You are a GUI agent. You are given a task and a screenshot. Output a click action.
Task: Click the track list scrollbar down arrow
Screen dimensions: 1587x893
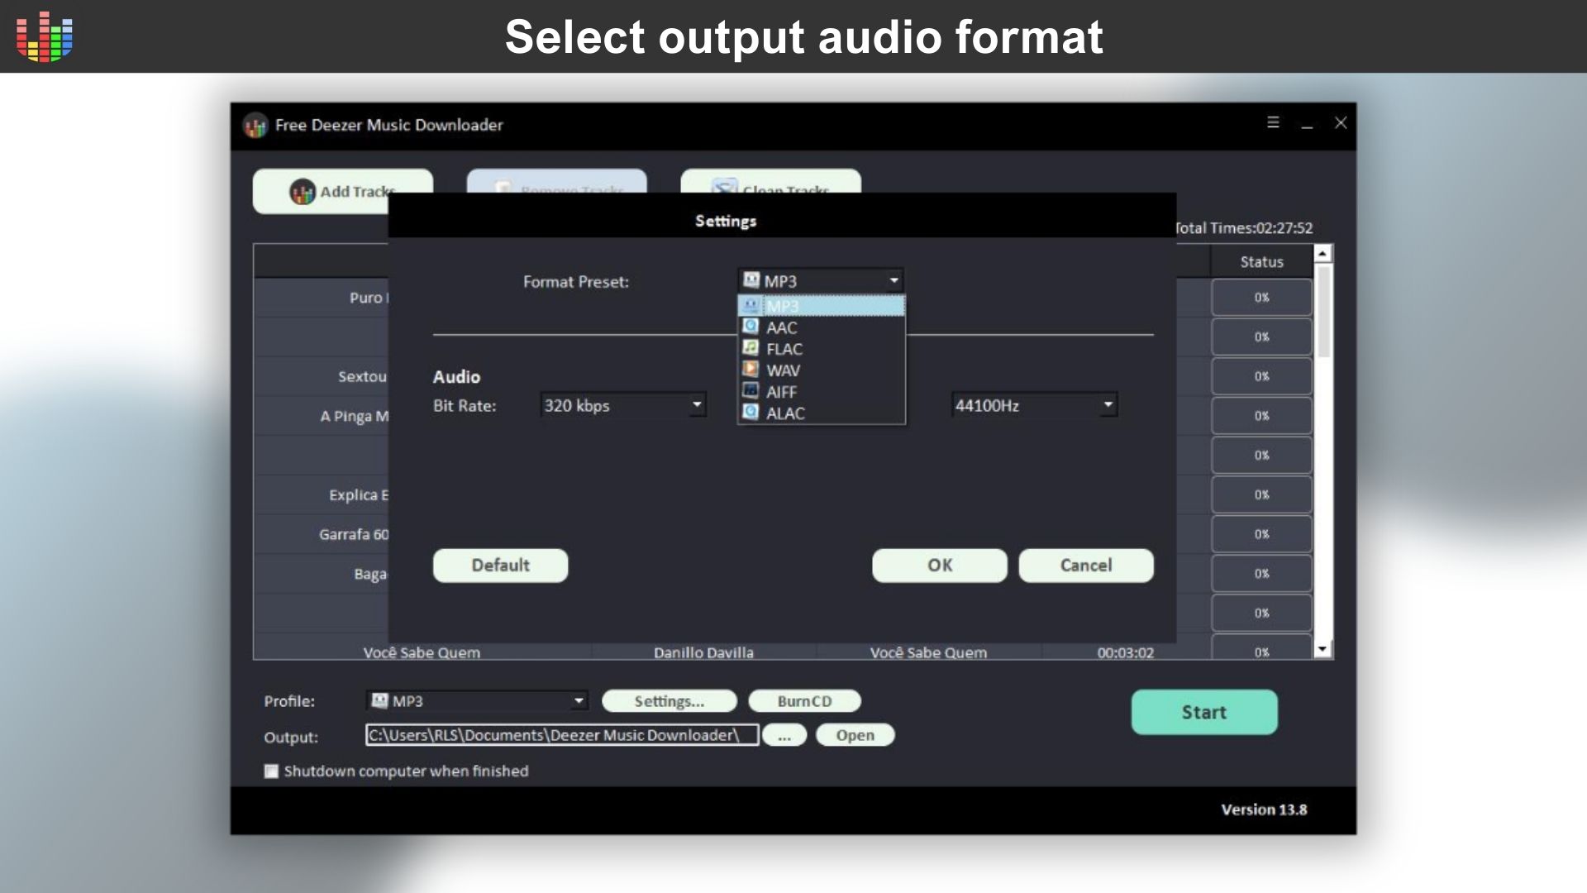(1322, 650)
